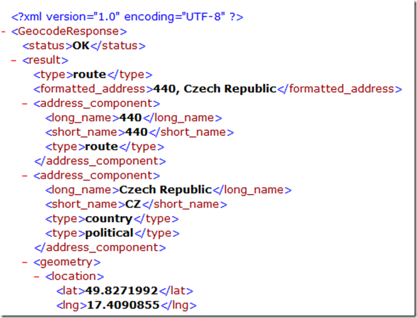Click the route type value just above formatted_address
Viewport: 417px width, 318px height.
coord(90,74)
